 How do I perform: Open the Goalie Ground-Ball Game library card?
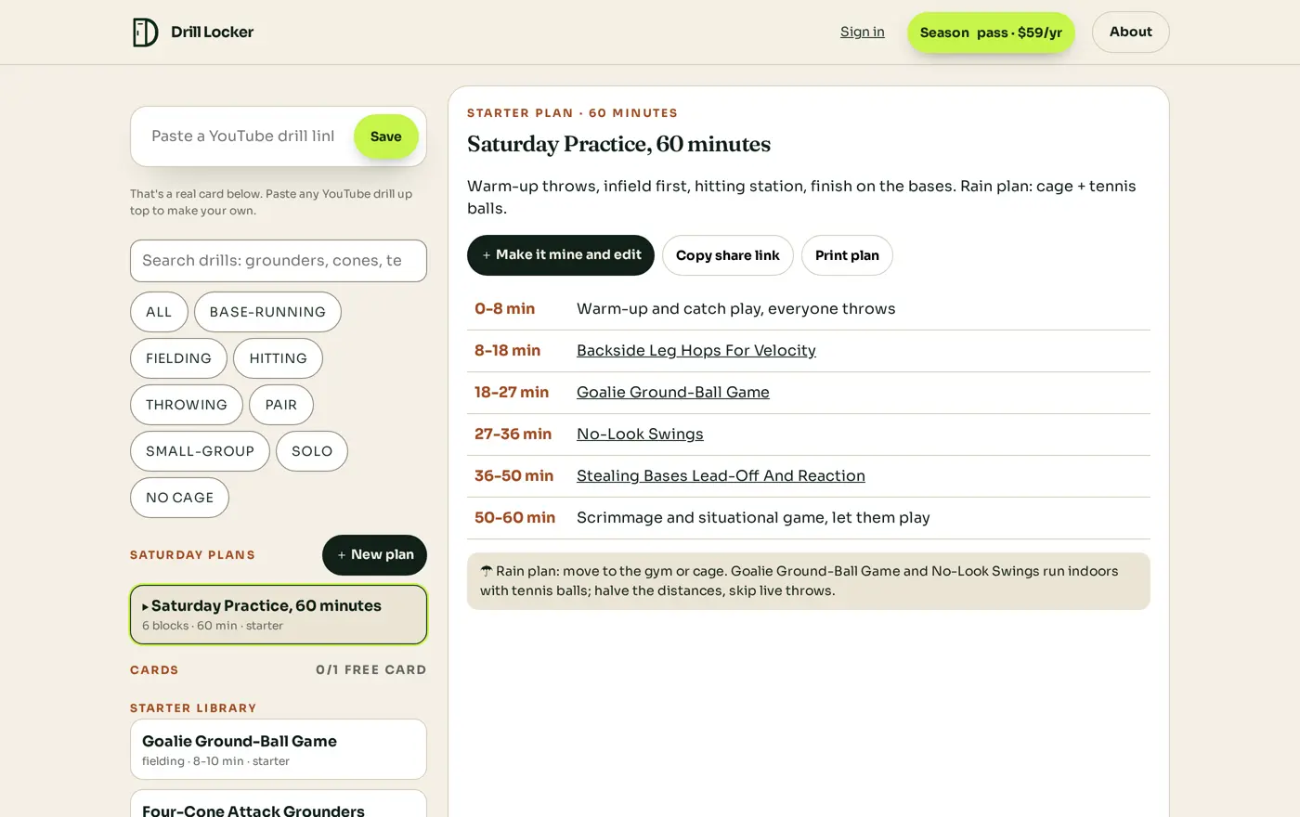(279, 749)
